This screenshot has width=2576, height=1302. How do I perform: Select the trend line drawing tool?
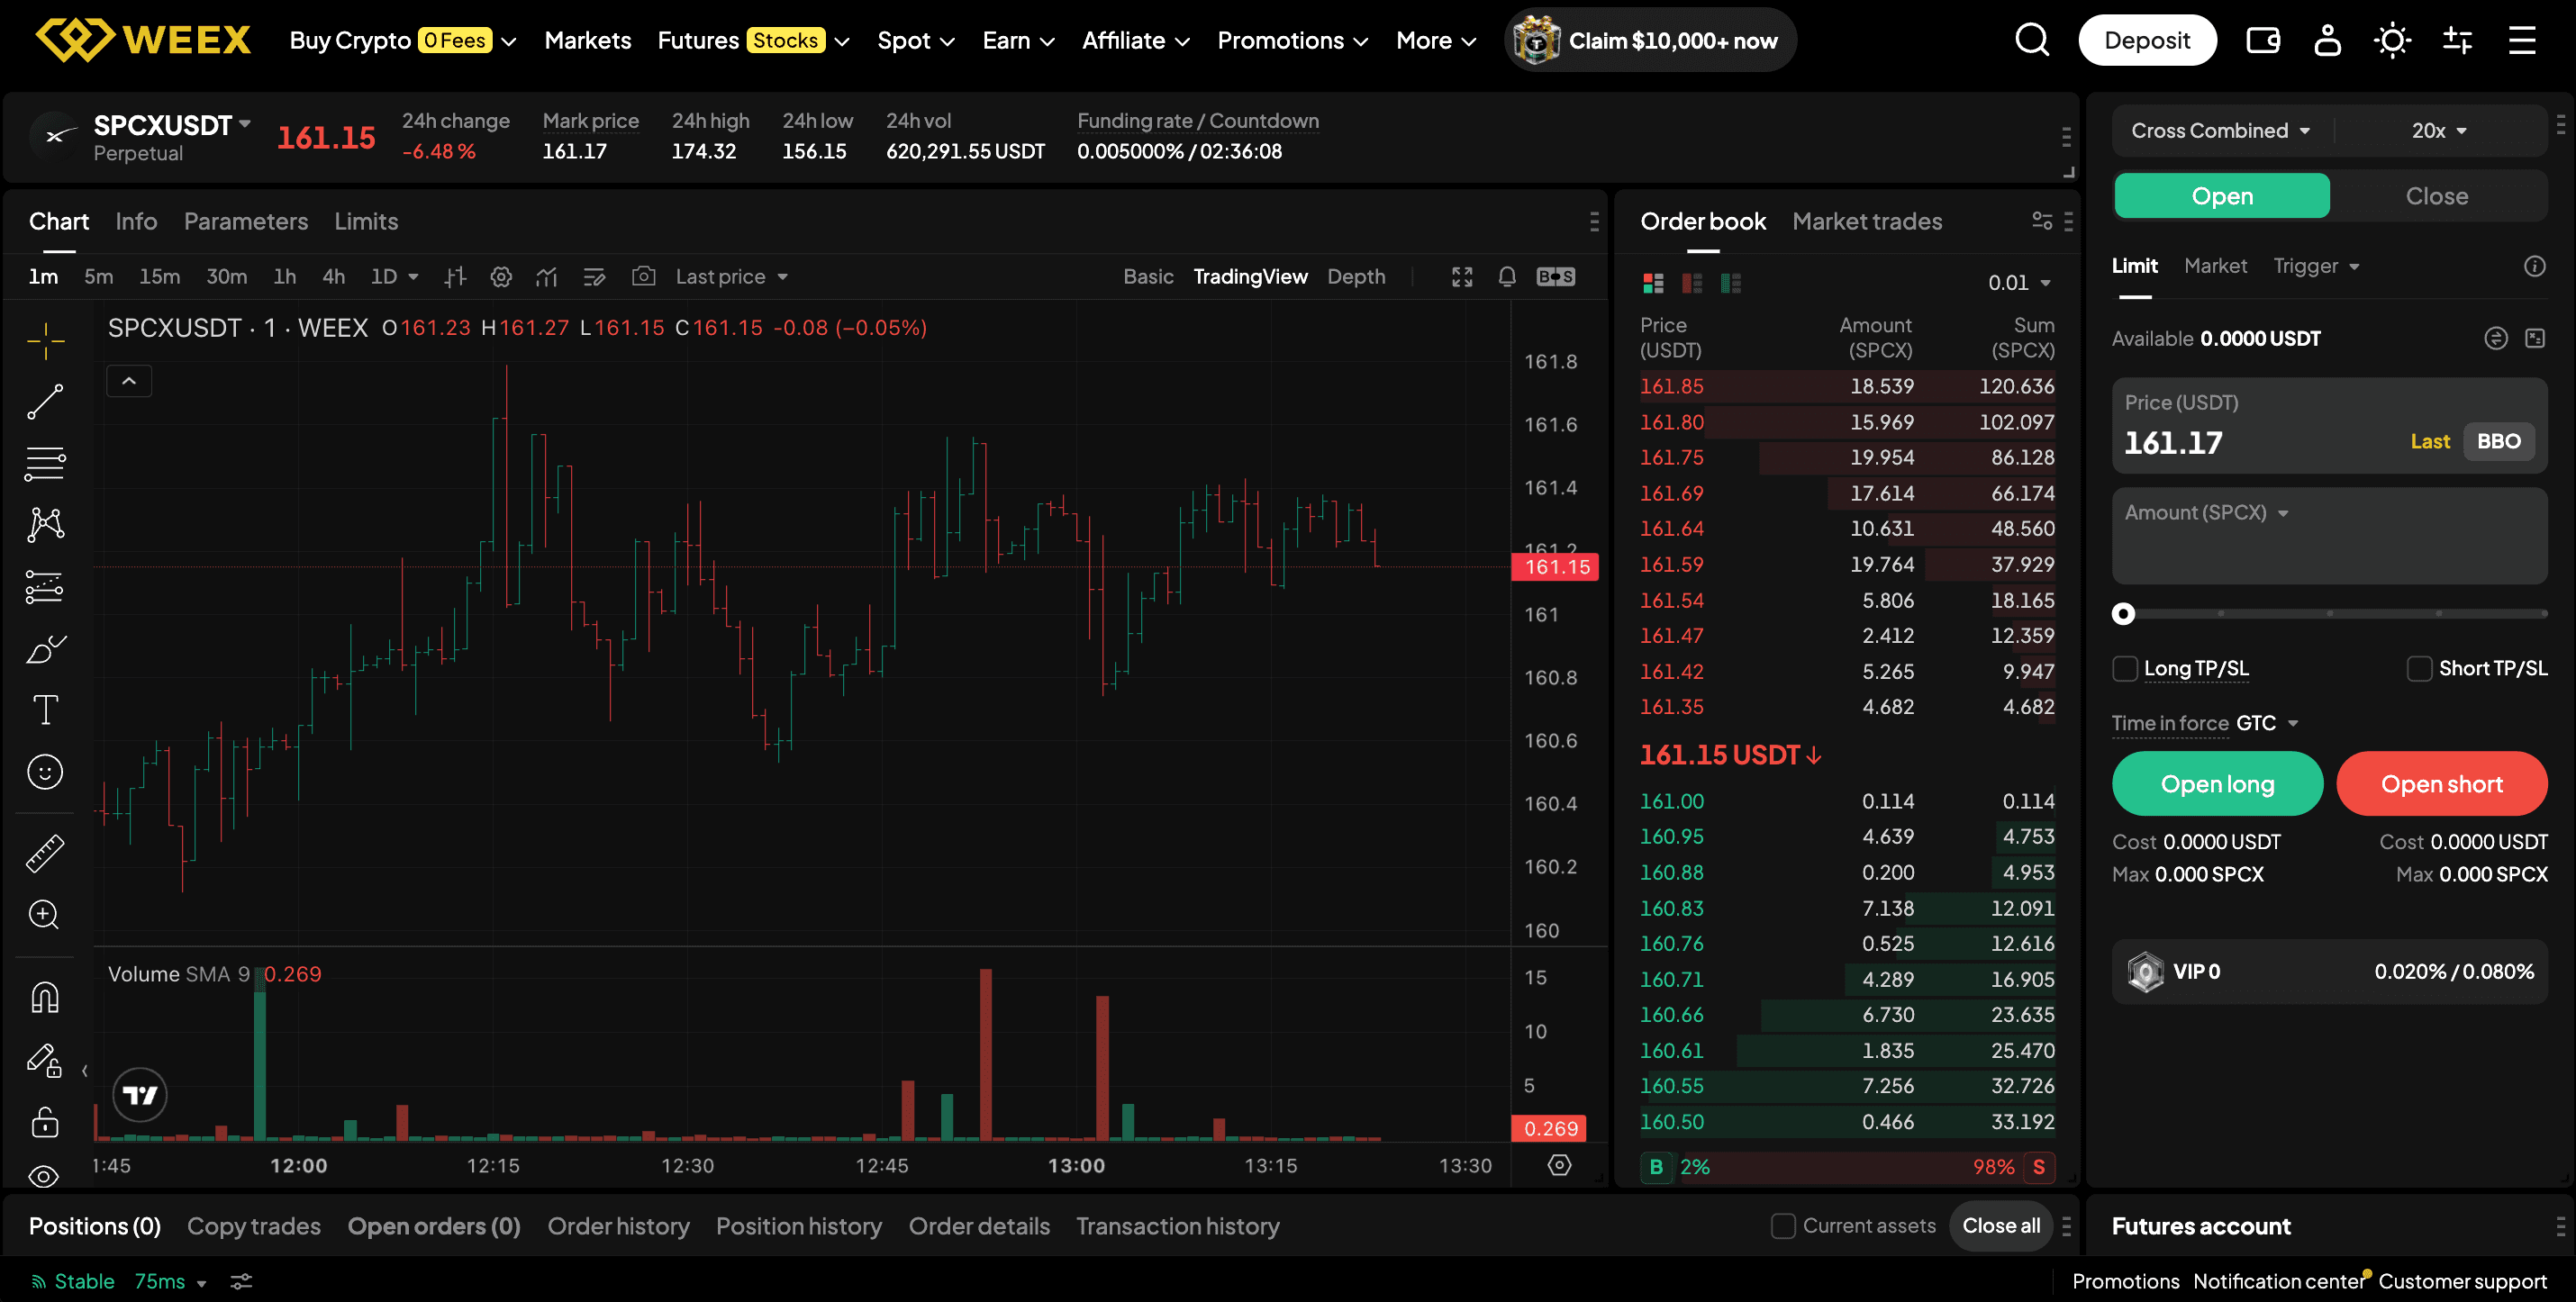45,402
